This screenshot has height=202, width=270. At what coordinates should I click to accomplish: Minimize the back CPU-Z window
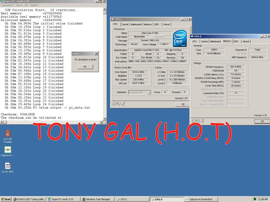[x=182, y=19]
